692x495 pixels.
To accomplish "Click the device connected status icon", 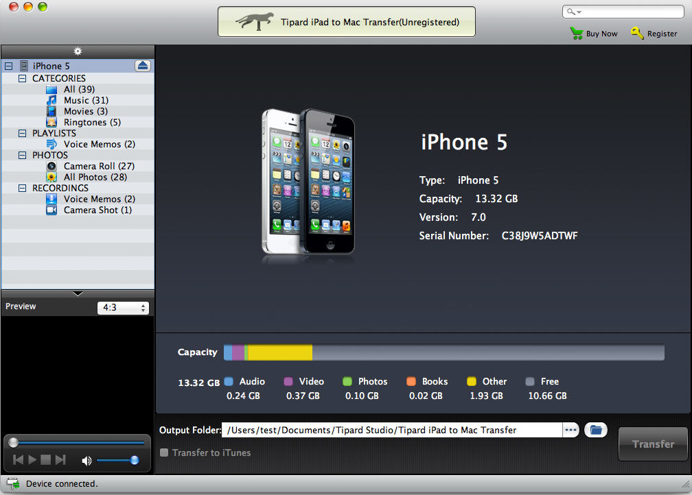I will [13, 483].
